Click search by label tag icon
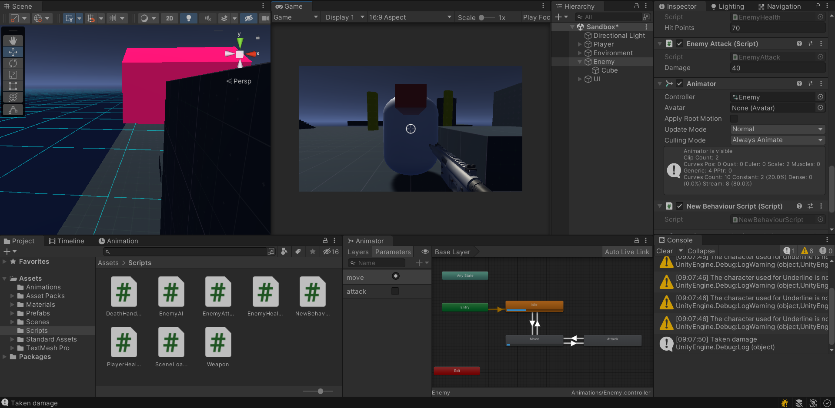 pyautogui.click(x=298, y=252)
